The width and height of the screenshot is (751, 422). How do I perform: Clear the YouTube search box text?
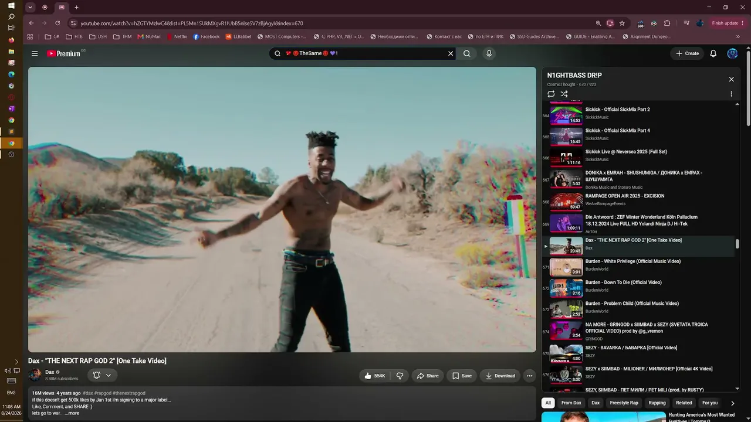coord(451,53)
